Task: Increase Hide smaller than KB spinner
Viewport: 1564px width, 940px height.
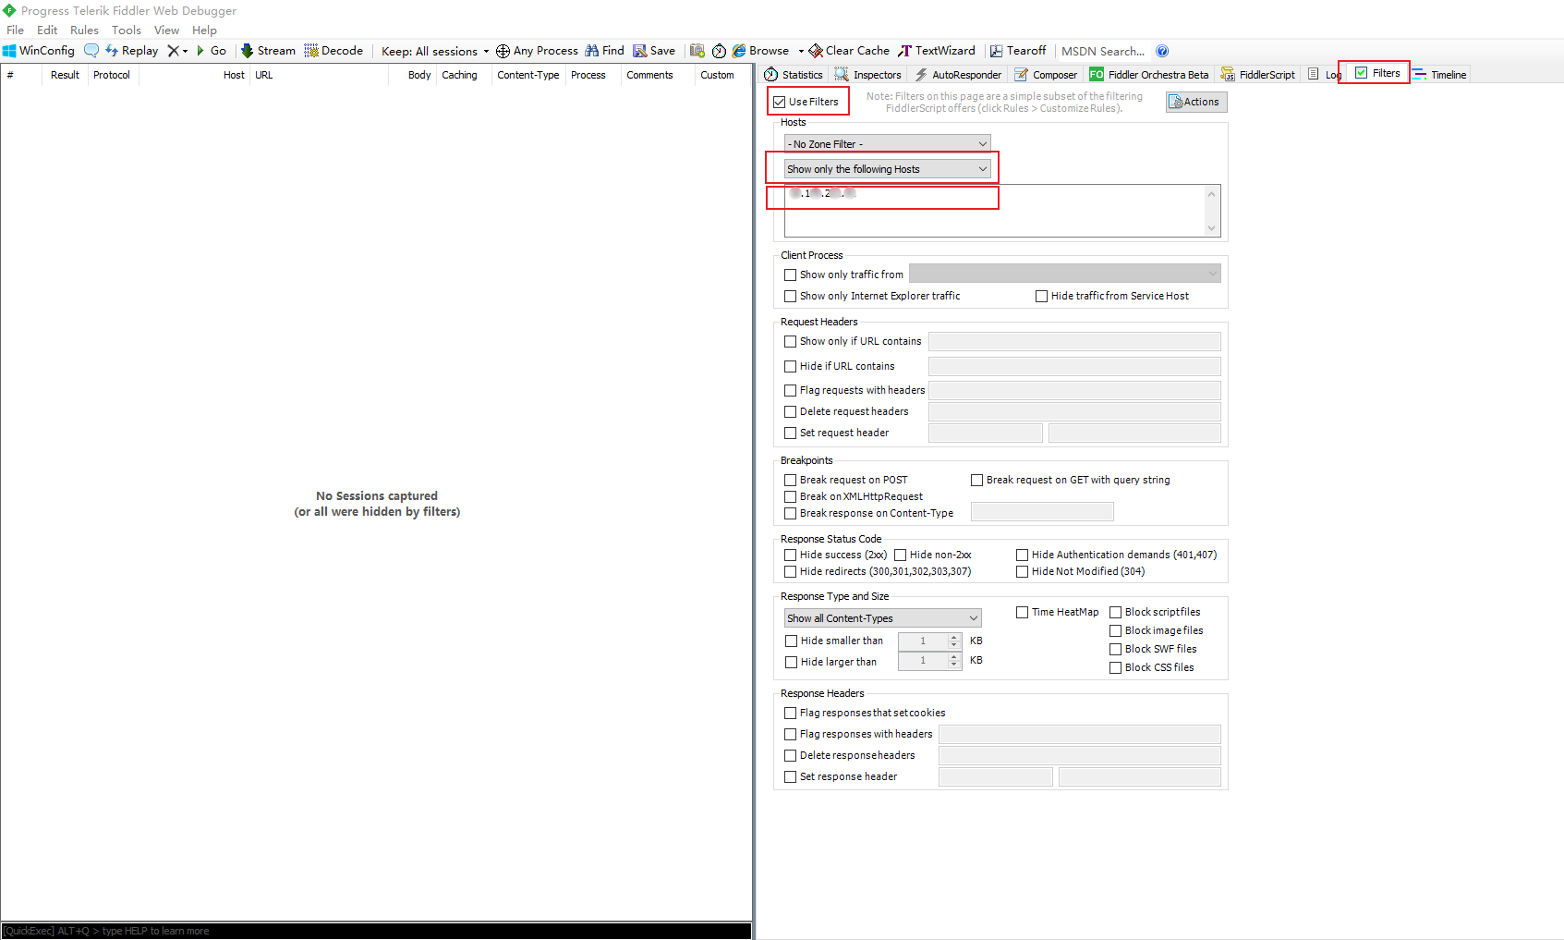Action: 954,637
